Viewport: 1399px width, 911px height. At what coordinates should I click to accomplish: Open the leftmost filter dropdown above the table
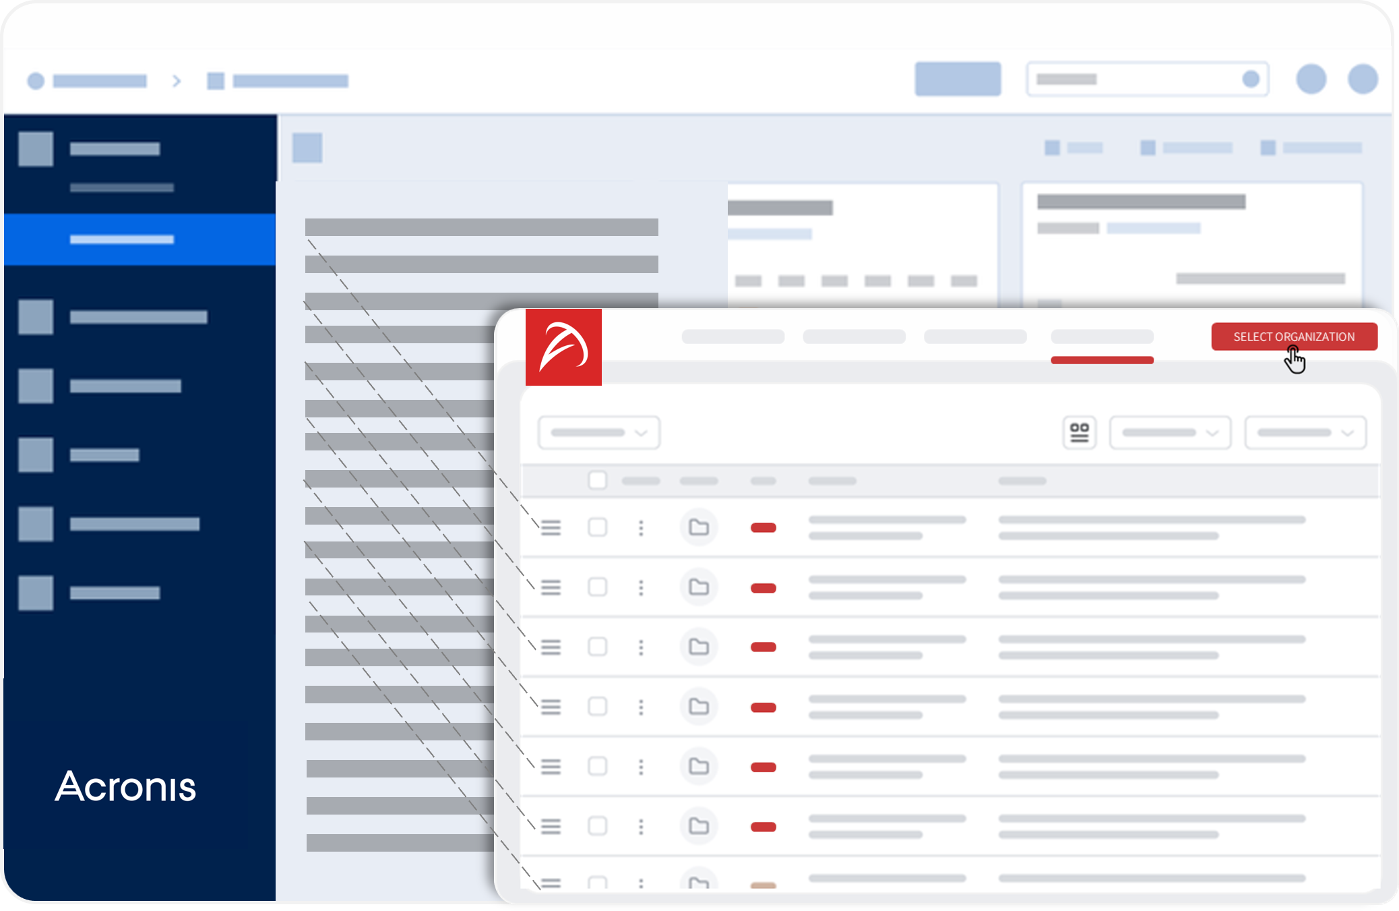tap(598, 432)
